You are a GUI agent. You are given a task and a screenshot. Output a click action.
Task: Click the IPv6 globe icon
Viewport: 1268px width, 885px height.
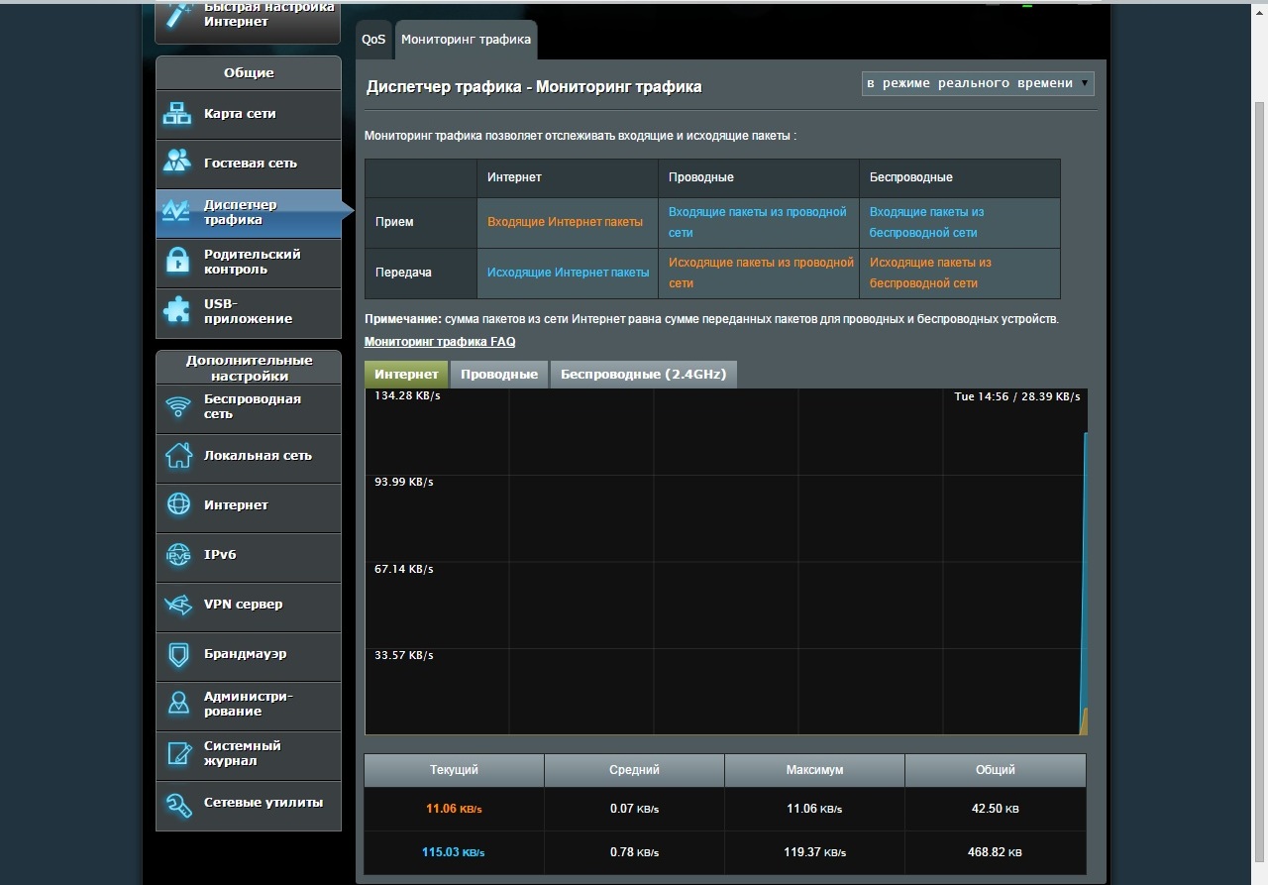coord(178,555)
